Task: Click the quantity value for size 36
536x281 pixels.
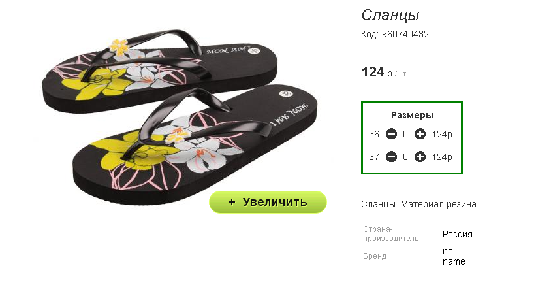Action: click(405, 134)
